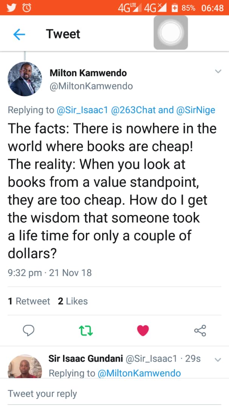Tap the @SirNige mention link

[x=196, y=110]
